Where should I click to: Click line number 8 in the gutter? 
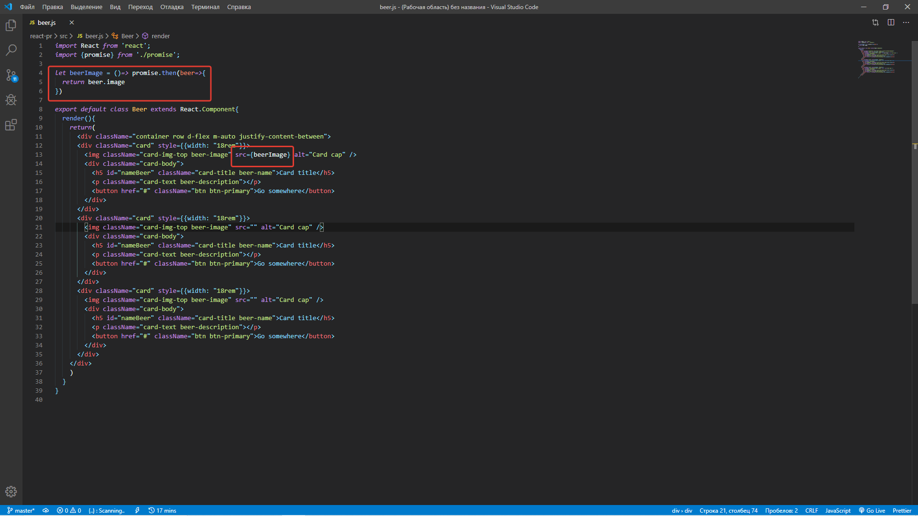[x=41, y=109]
